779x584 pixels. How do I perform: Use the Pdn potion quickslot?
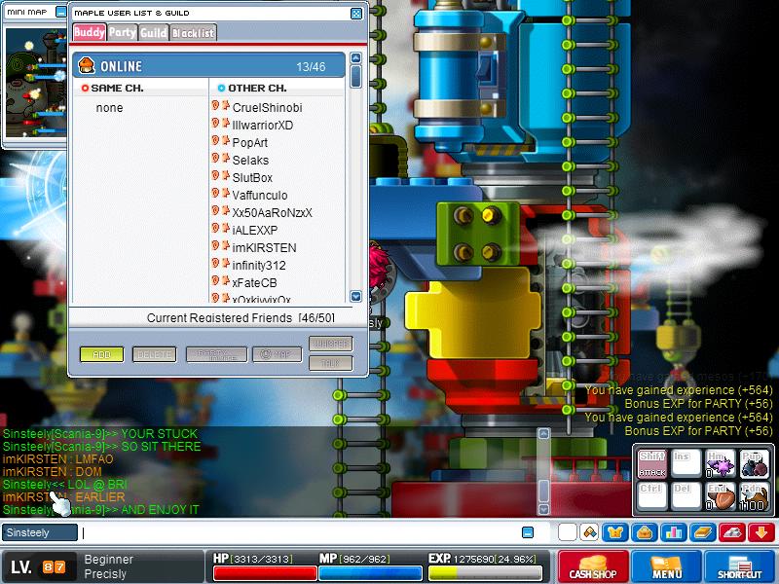754,496
